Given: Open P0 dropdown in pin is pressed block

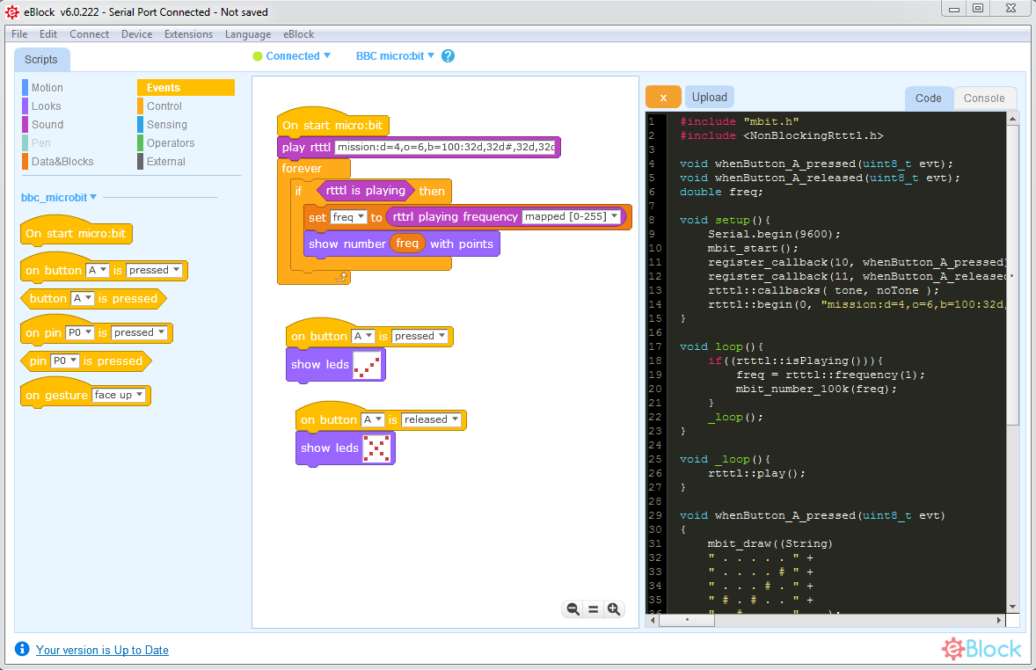Looking at the screenshot, I should click(65, 360).
